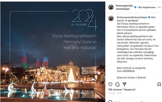
Task: Click the faded post date under likes
Action: click(x=115, y=93)
